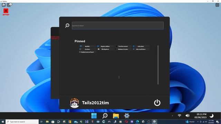This screenshot has width=221, height=124.
Task: Toggle the in-game night mode moon icon
Action: (x=211, y=116)
